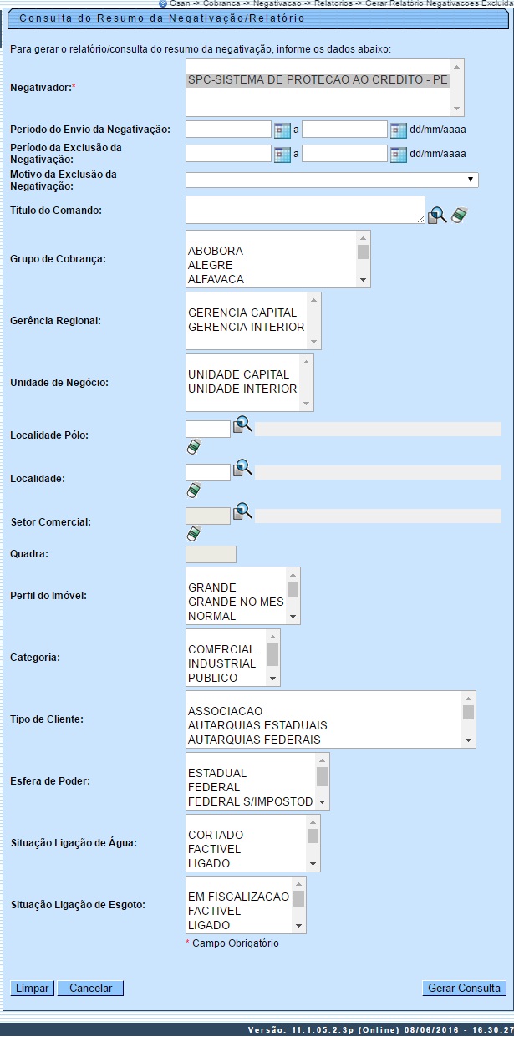Click search icon beside Título do Comando
Viewport: 514px width, 1037px height.
coord(437,216)
